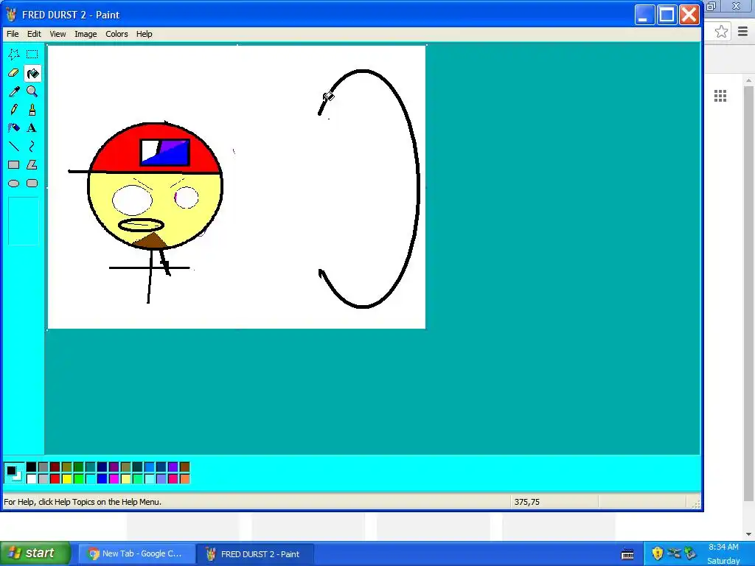Choose the brown color swatch
The width and height of the screenshot is (755, 566).
[184, 467]
